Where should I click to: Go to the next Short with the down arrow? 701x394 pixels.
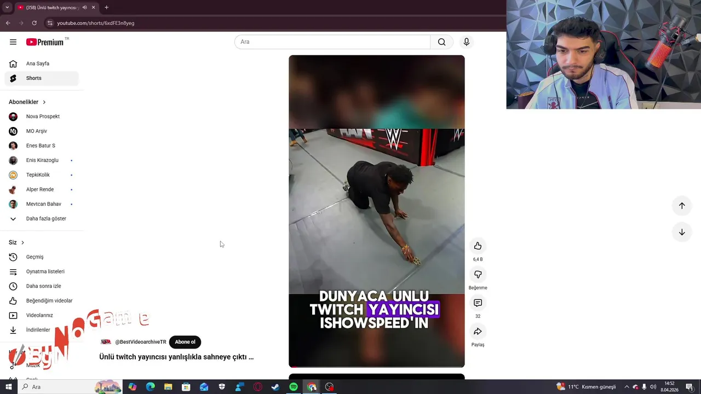click(682, 232)
